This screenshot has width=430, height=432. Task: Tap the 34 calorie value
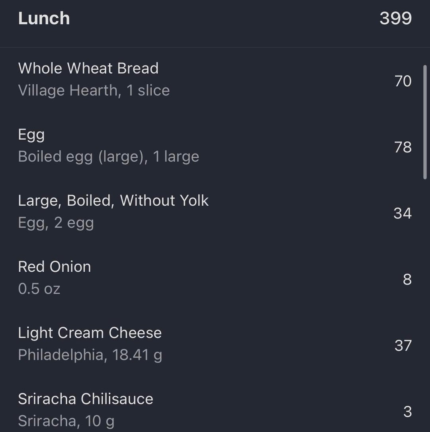coord(402,214)
